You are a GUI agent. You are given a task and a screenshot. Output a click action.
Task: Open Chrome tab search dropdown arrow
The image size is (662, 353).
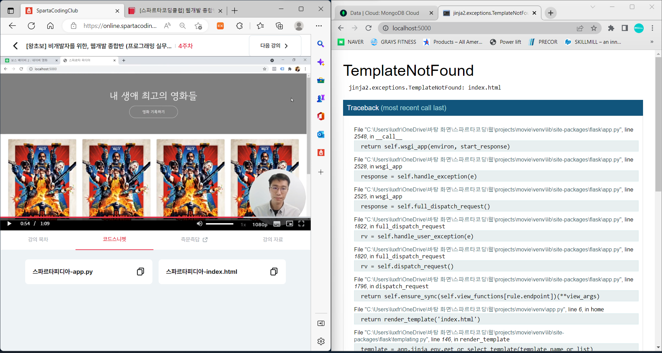pos(593,7)
